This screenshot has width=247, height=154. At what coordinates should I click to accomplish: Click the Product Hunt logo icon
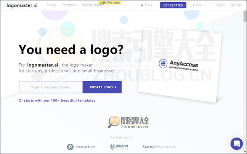tap(70, 147)
